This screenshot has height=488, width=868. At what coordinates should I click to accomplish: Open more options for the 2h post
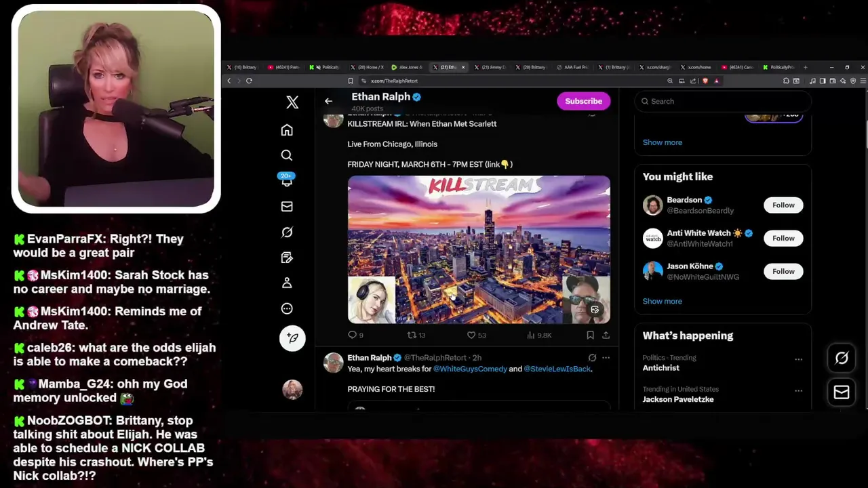pyautogui.click(x=606, y=358)
